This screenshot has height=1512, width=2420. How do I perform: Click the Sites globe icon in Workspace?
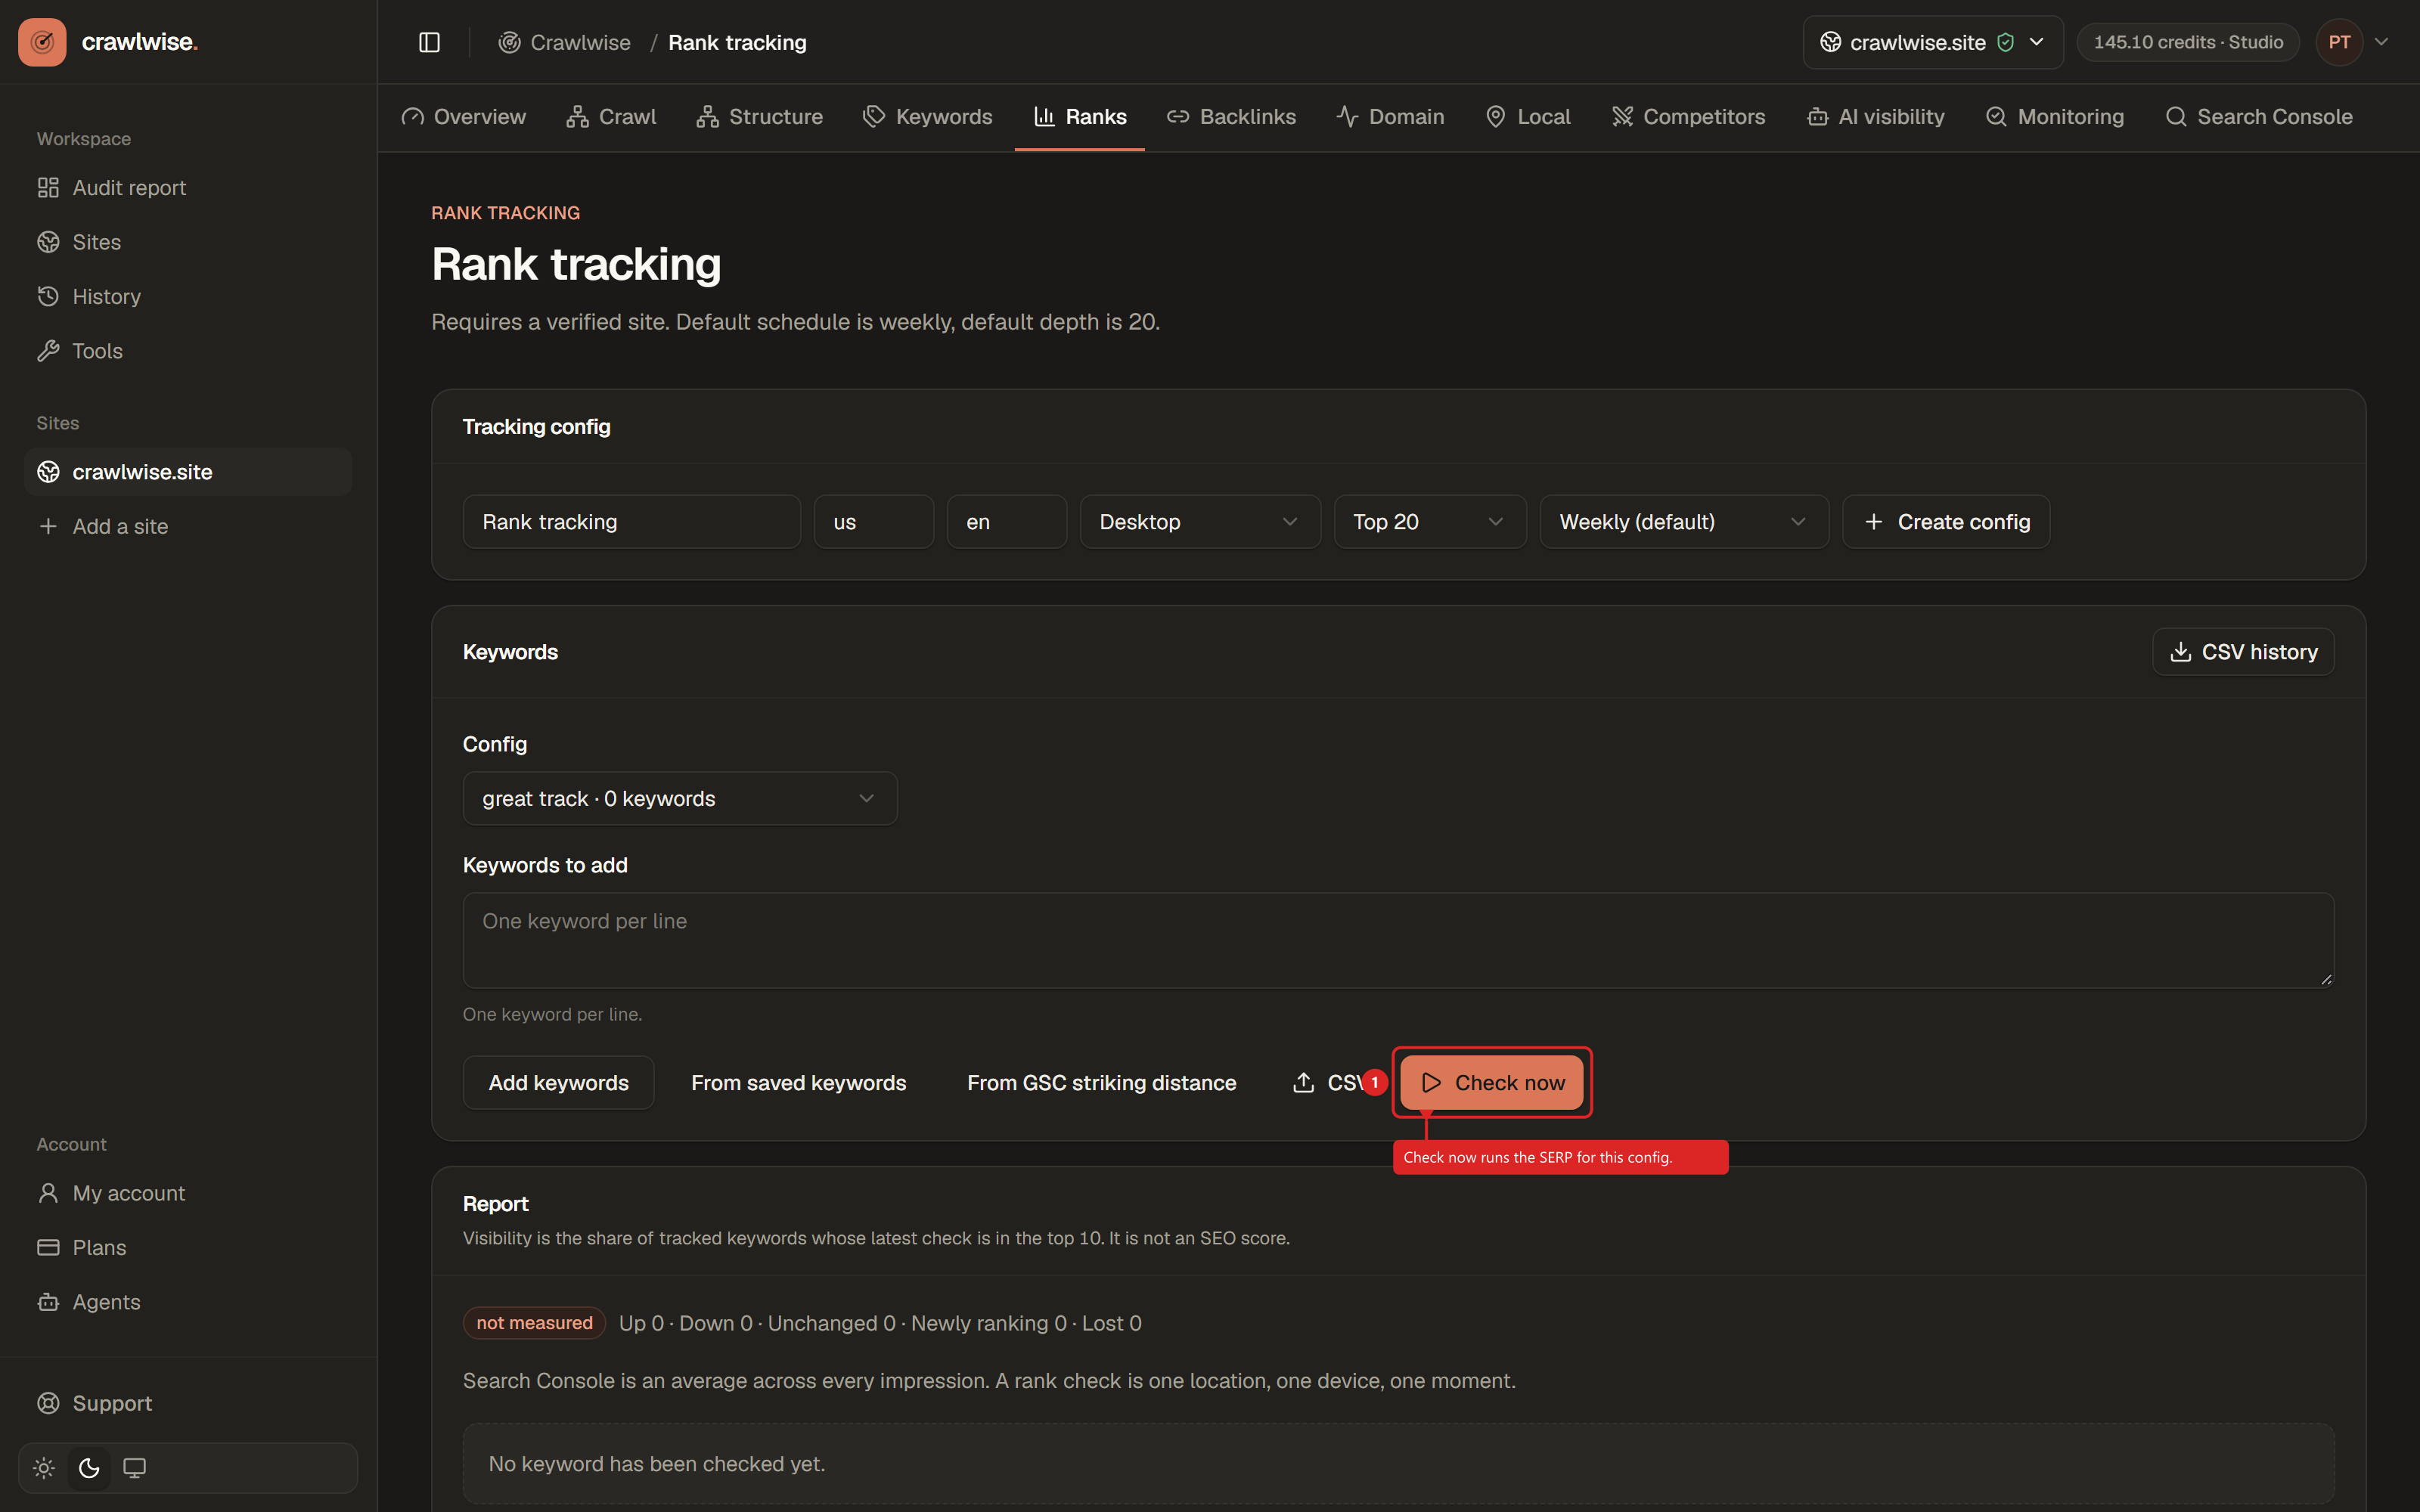(x=48, y=242)
